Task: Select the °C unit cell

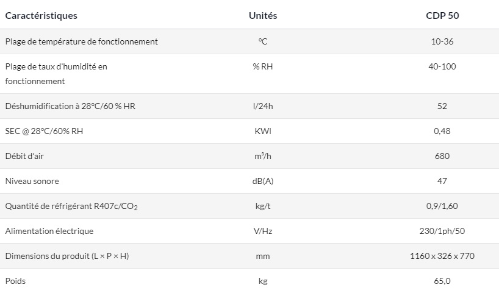Action: coord(263,41)
